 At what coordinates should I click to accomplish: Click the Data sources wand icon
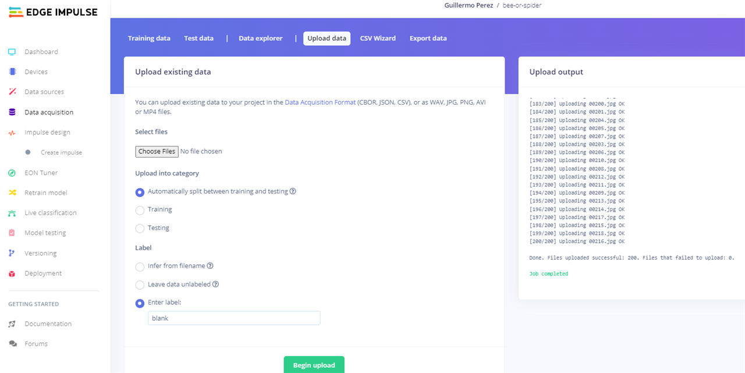click(12, 92)
